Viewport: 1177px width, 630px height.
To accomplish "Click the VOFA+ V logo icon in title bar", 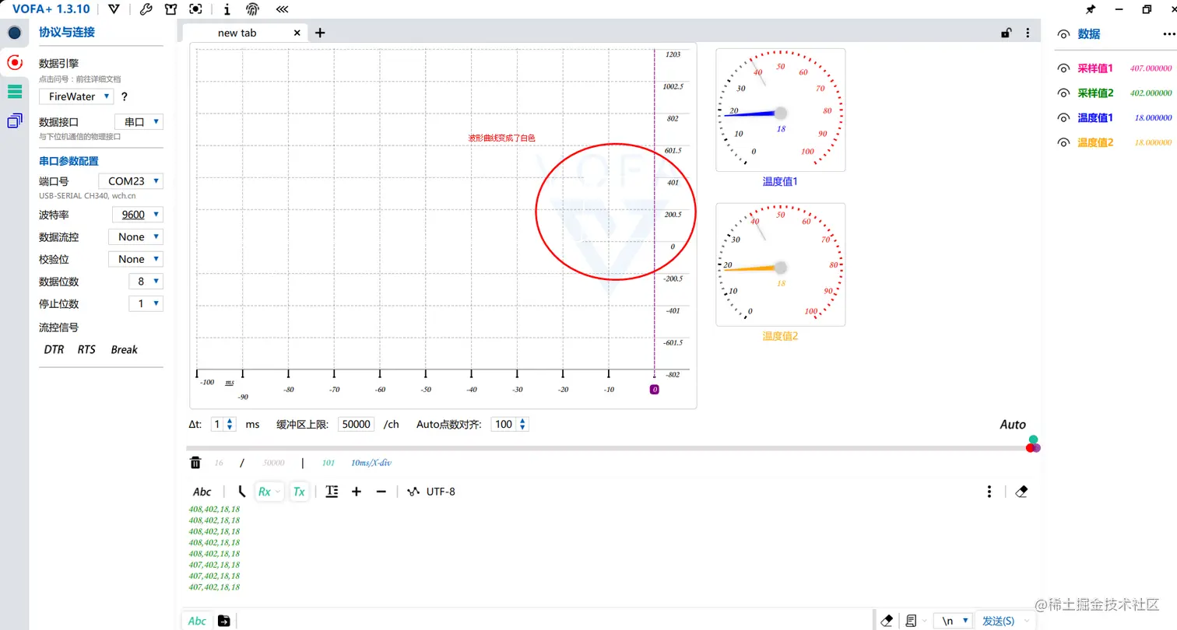I will click(114, 9).
